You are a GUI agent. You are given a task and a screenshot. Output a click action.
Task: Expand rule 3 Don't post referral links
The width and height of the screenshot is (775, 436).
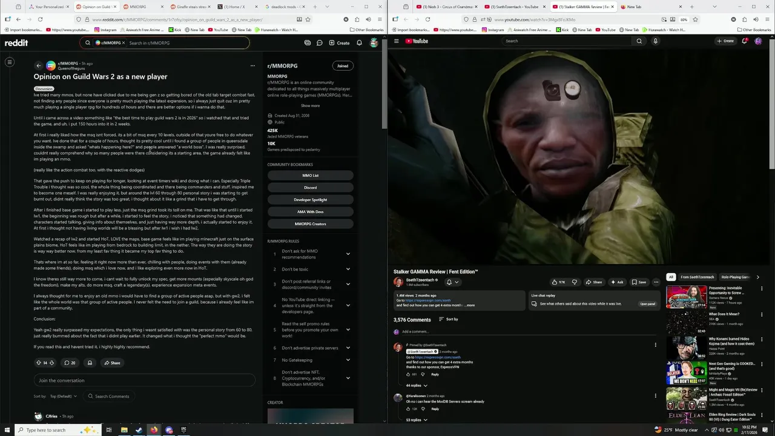click(x=348, y=284)
